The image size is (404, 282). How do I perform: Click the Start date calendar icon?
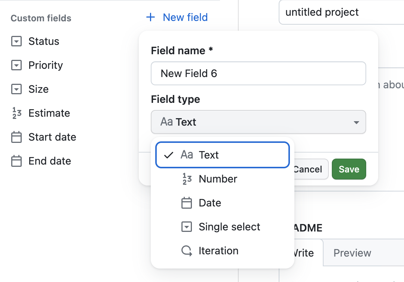click(16, 137)
